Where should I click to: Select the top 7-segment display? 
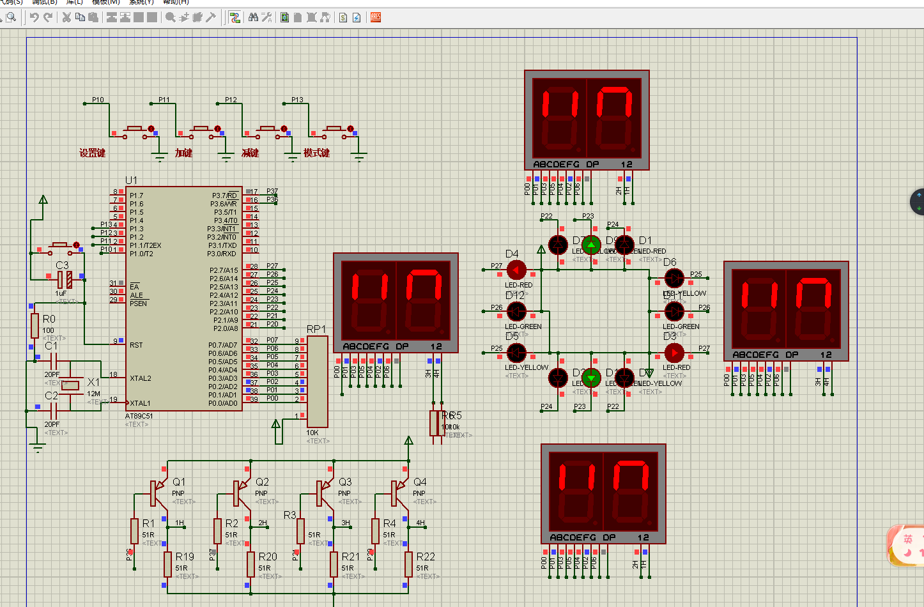coord(587,119)
